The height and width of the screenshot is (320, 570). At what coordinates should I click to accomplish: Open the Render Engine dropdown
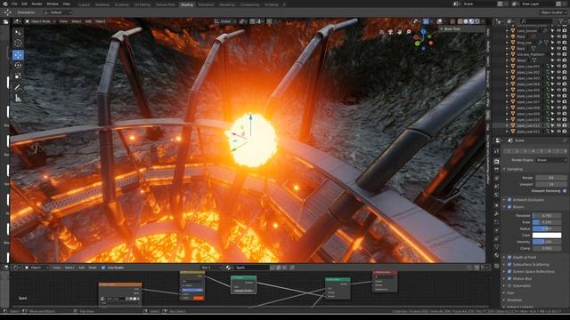click(551, 160)
